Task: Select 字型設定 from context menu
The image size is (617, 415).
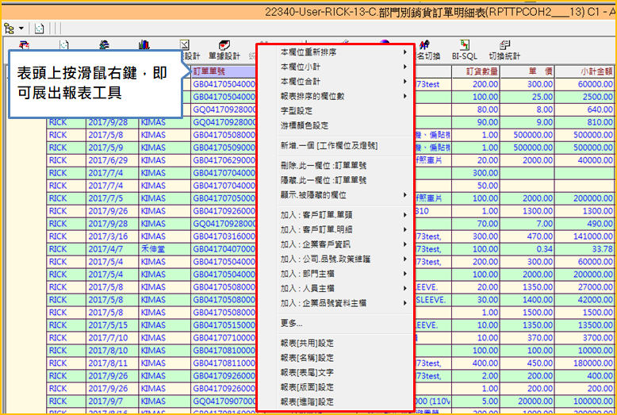Action: click(297, 111)
